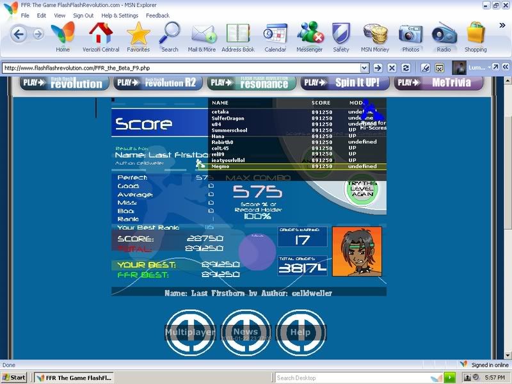Open the Windows Start button
Image resolution: width=512 pixels, height=384 pixels.
coord(14,378)
